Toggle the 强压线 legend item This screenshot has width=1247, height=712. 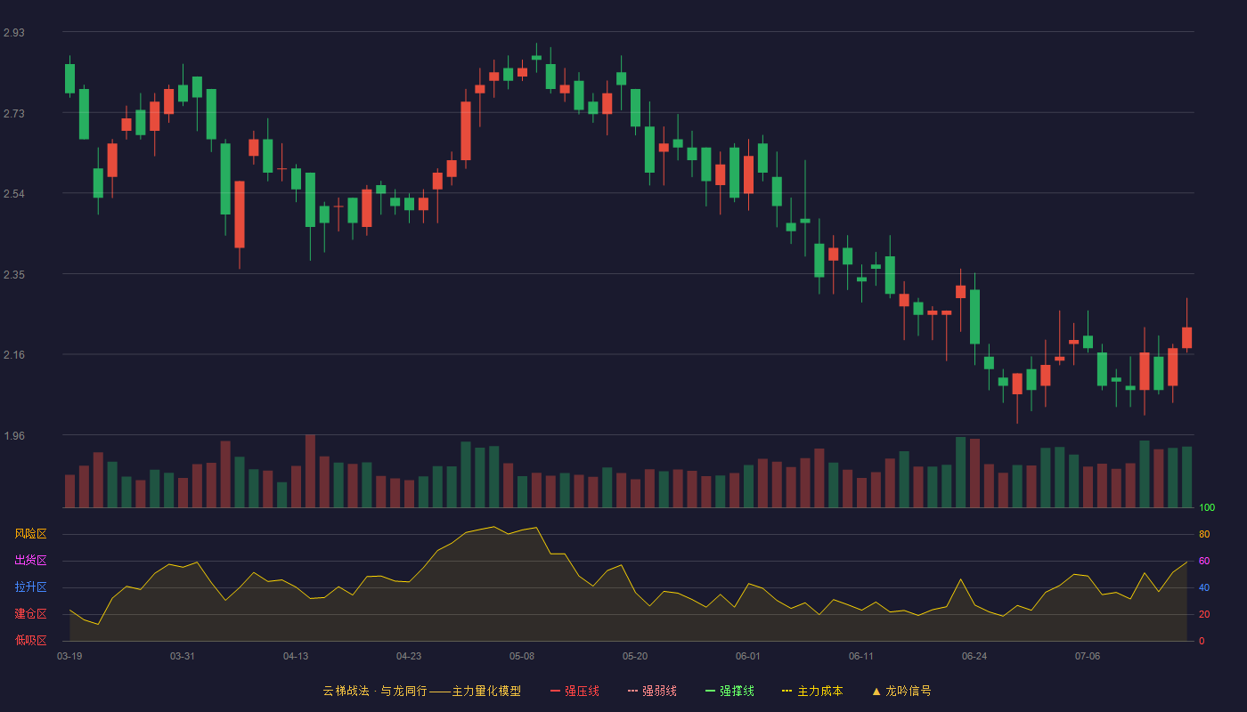[575, 691]
